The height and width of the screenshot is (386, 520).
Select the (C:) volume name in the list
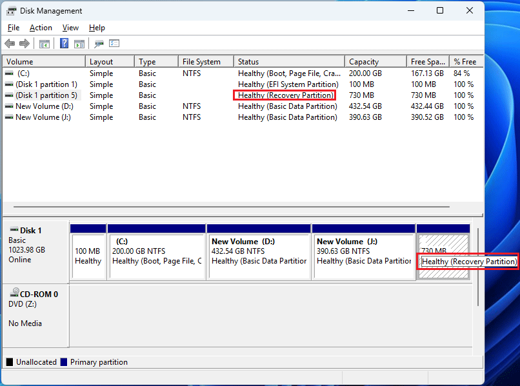coord(23,73)
